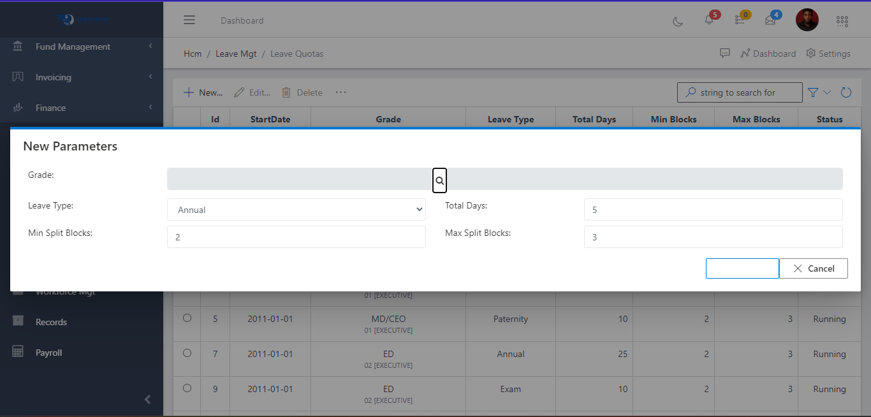871x417 pixels.
Task: Click the Total Days input field
Action: tap(713, 210)
